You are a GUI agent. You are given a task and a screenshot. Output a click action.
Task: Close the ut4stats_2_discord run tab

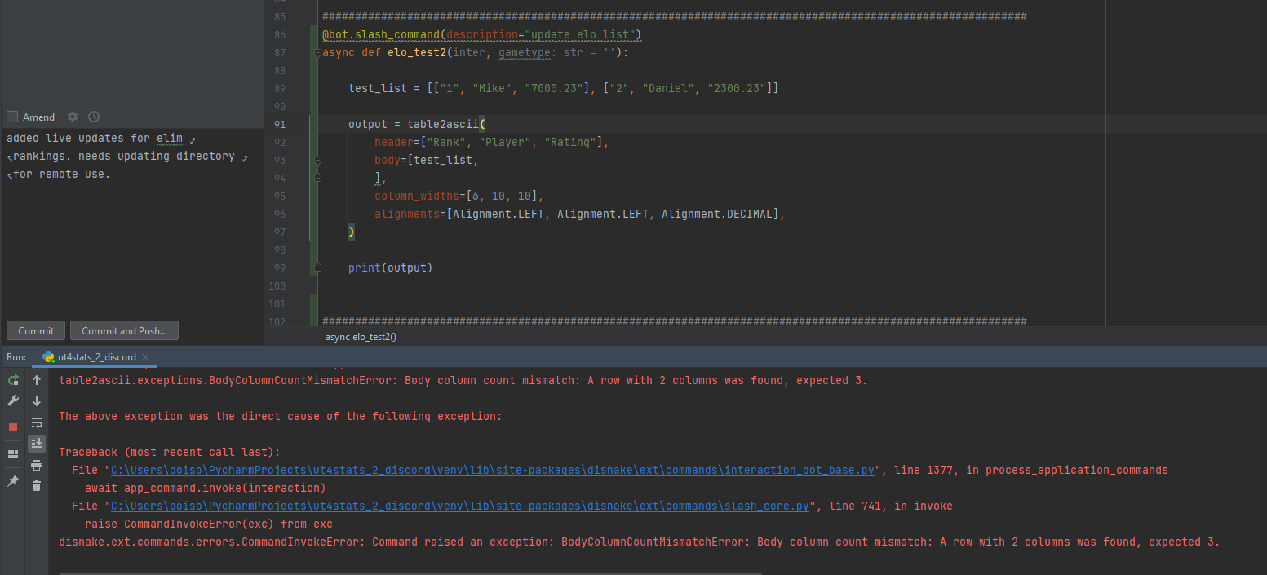pos(145,357)
